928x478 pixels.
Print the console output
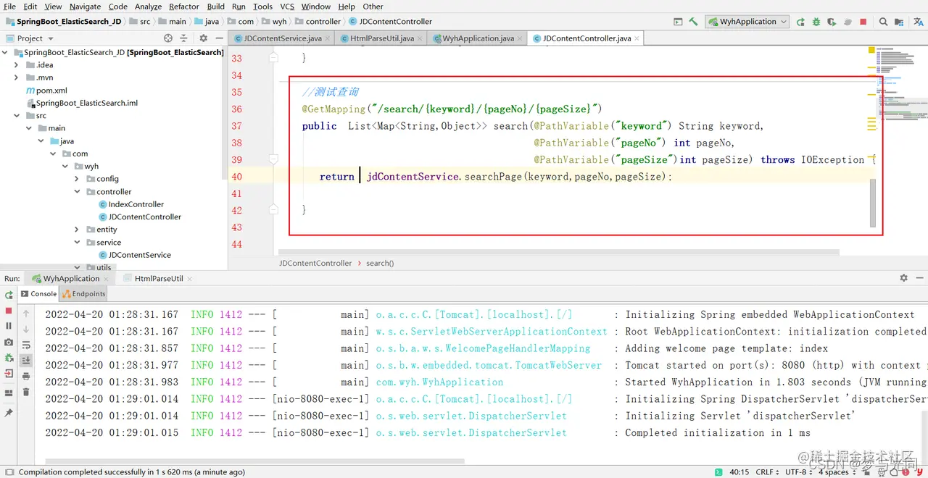(26, 376)
